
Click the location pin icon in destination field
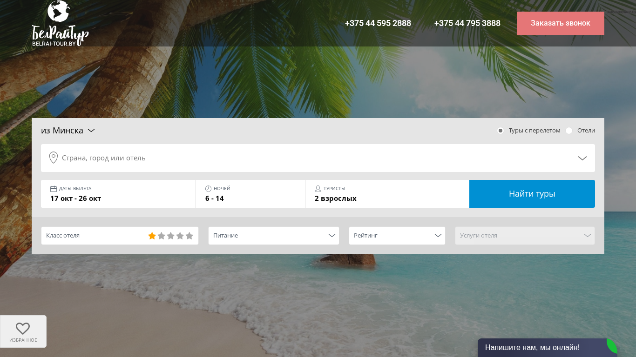[54, 158]
